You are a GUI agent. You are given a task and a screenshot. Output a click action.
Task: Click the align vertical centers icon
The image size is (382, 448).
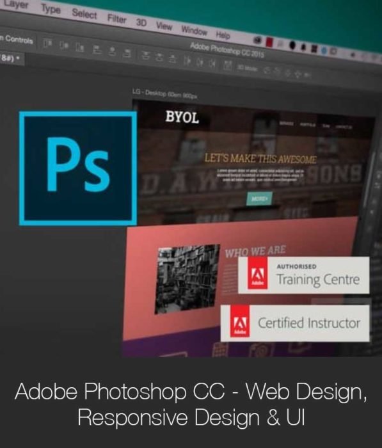[64, 45]
